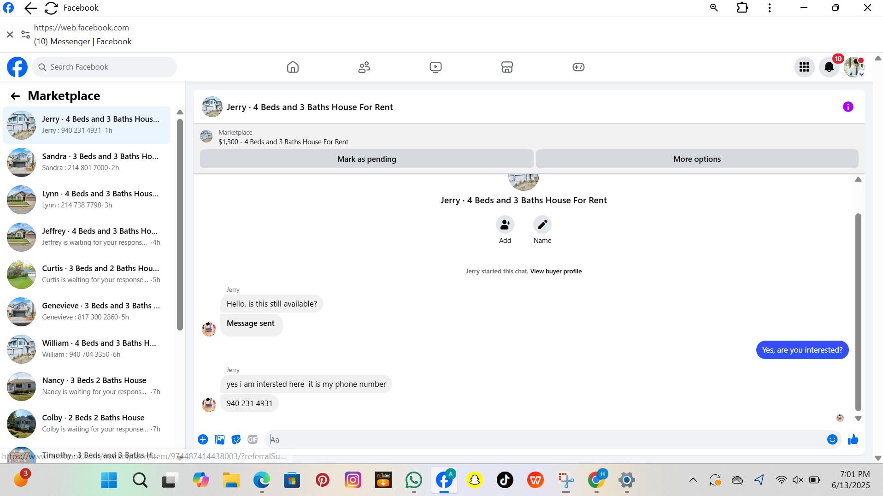Click listing thumbnail in Marketplace banner
Screen dimensions: 883x496
[206, 136]
